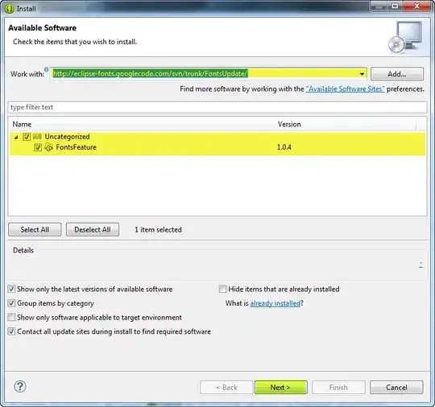Click the install wizard computer-and-CD image

[x=405, y=38]
